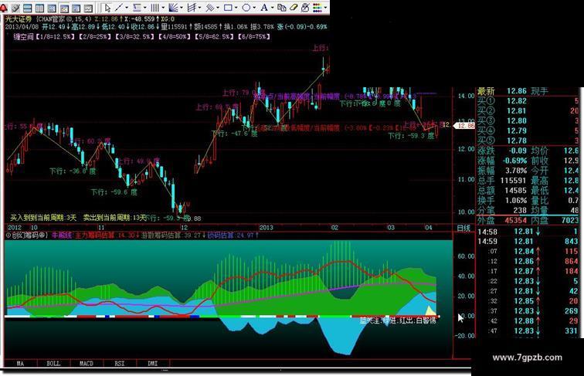Click the 日线 period label
Viewport: 584px width, 376px height.
pos(463,228)
